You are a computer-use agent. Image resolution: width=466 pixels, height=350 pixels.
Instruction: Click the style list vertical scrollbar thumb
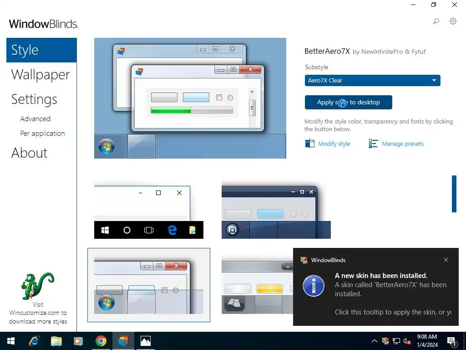click(x=454, y=194)
